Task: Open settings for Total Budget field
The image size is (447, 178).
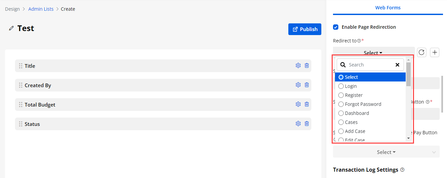Action: pyautogui.click(x=298, y=105)
